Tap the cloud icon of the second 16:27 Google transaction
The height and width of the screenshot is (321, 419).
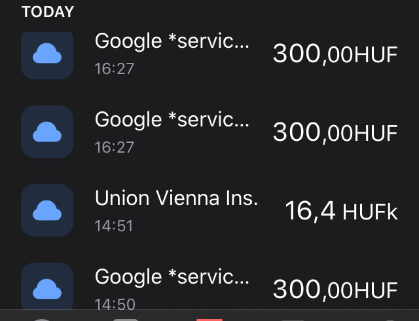pyautogui.click(x=47, y=132)
